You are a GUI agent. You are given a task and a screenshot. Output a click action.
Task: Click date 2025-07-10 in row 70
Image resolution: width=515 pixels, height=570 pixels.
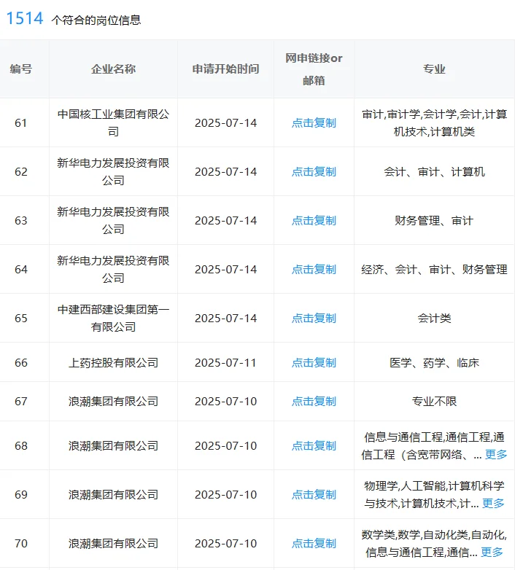click(225, 544)
